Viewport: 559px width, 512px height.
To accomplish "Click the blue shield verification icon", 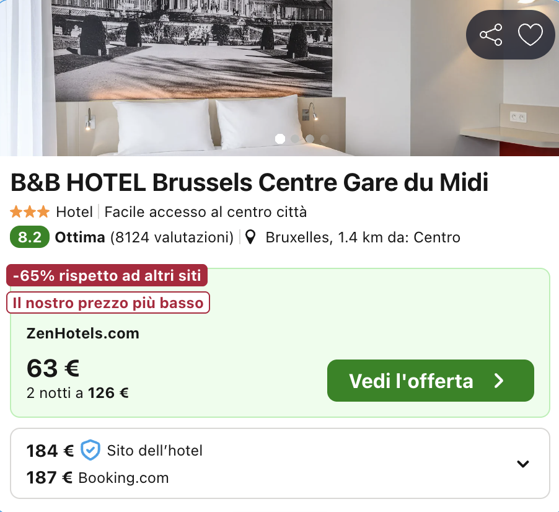I will [90, 451].
